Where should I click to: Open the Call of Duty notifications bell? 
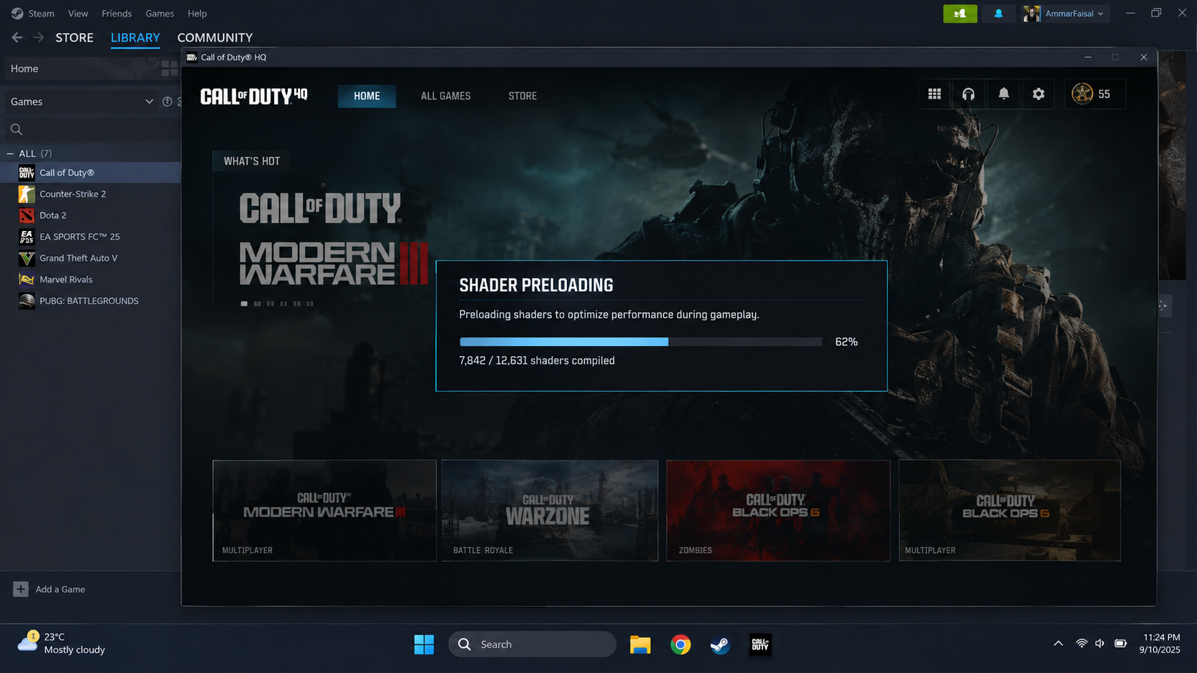1004,94
